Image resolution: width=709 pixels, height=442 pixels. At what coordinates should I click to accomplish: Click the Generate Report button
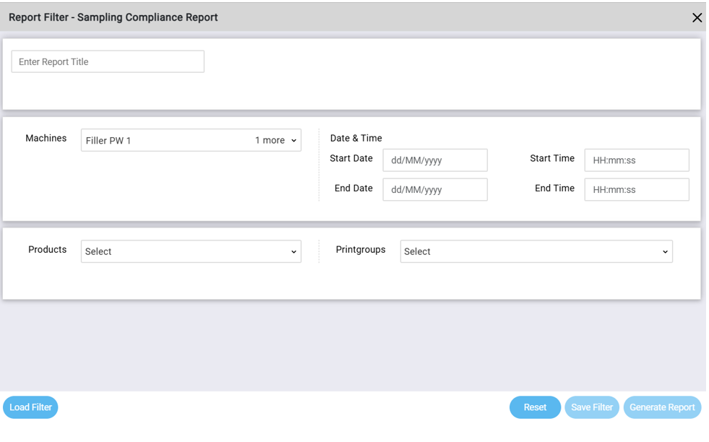662,407
